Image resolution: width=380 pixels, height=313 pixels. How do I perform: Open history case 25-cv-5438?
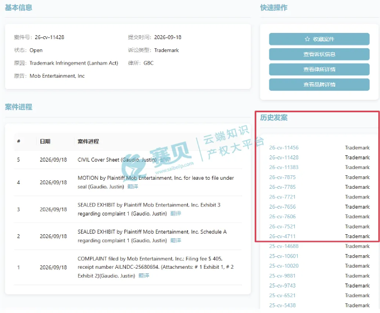click(x=282, y=305)
